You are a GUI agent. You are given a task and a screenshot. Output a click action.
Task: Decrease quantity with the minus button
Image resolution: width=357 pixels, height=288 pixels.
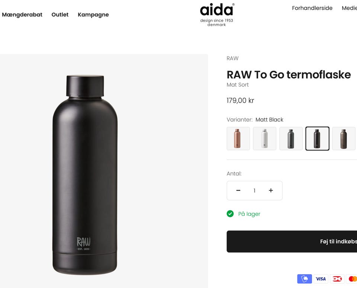pyautogui.click(x=238, y=191)
